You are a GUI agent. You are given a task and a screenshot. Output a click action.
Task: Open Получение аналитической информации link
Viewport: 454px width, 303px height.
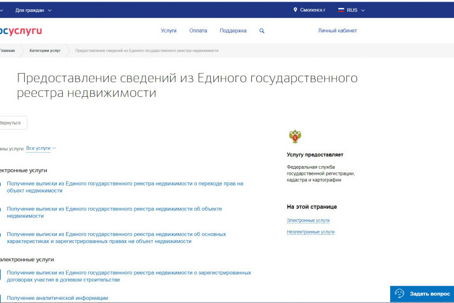pos(57,298)
